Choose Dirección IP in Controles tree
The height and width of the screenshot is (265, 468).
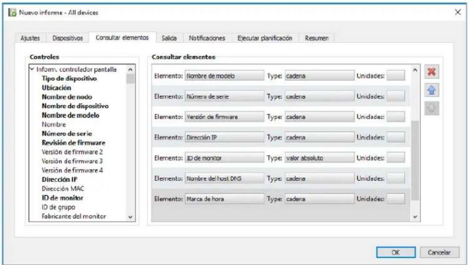(x=59, y=180)
